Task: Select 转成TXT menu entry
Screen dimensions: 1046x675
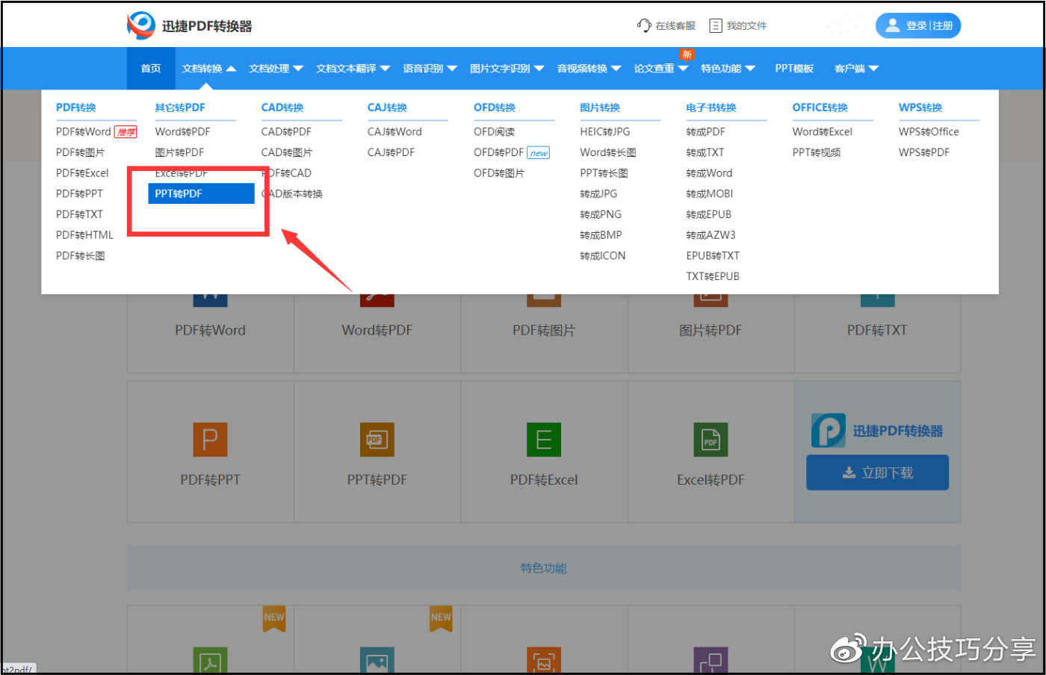Action: pyautogui.click(x=705, y=152)
